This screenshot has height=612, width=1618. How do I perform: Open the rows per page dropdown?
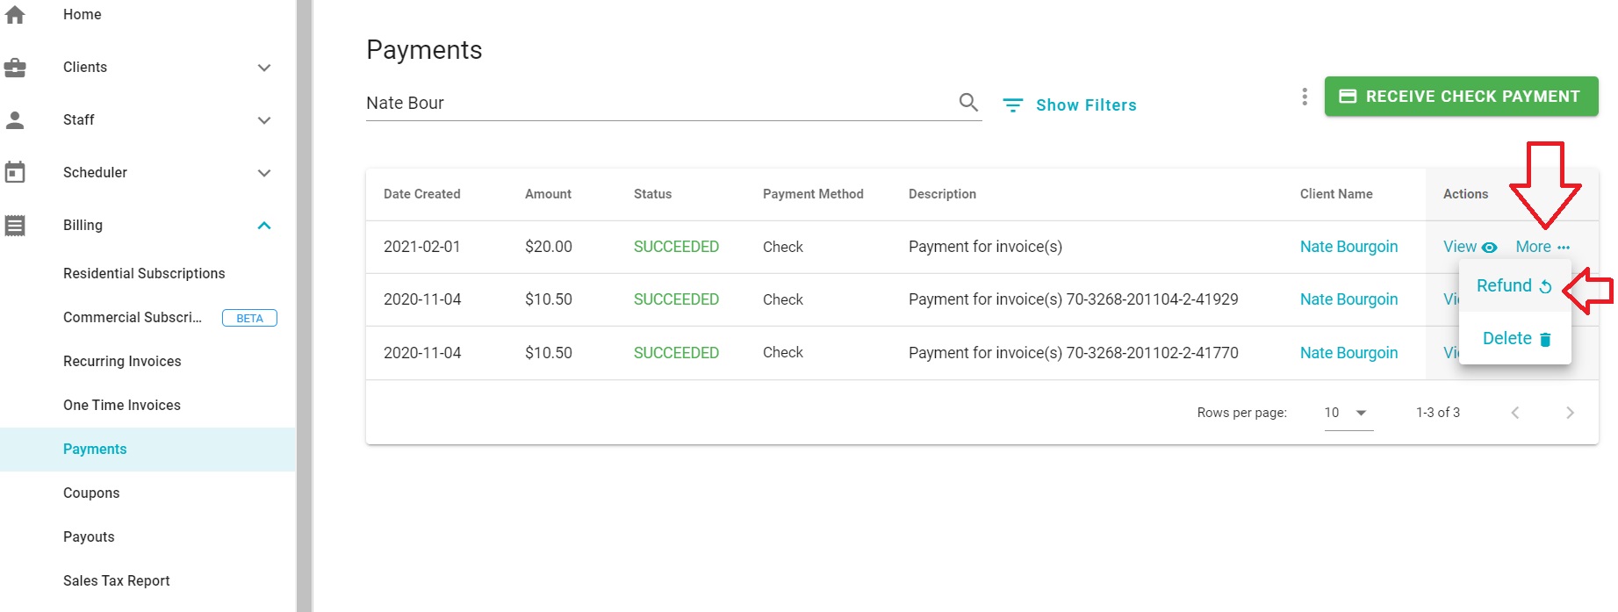tap(1348, 413)
